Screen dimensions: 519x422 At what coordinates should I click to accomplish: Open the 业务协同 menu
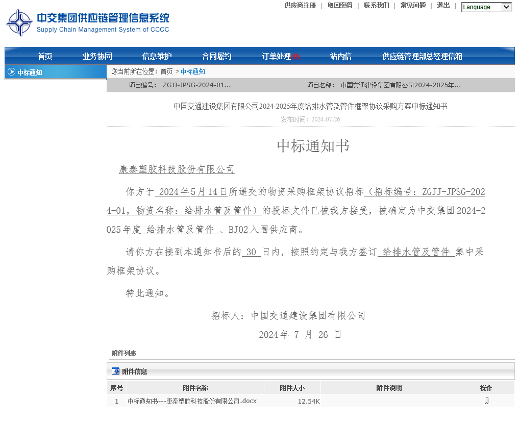coord(97,56)
